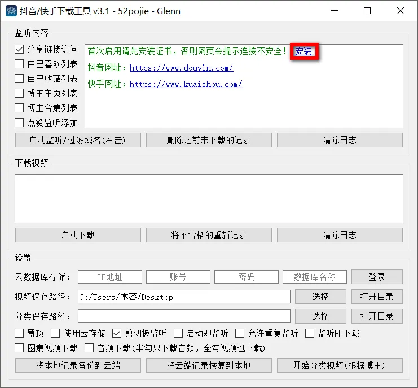Focus the 账号 input field
The width and height of the screenshot is (418, 388).
(178, 277)
